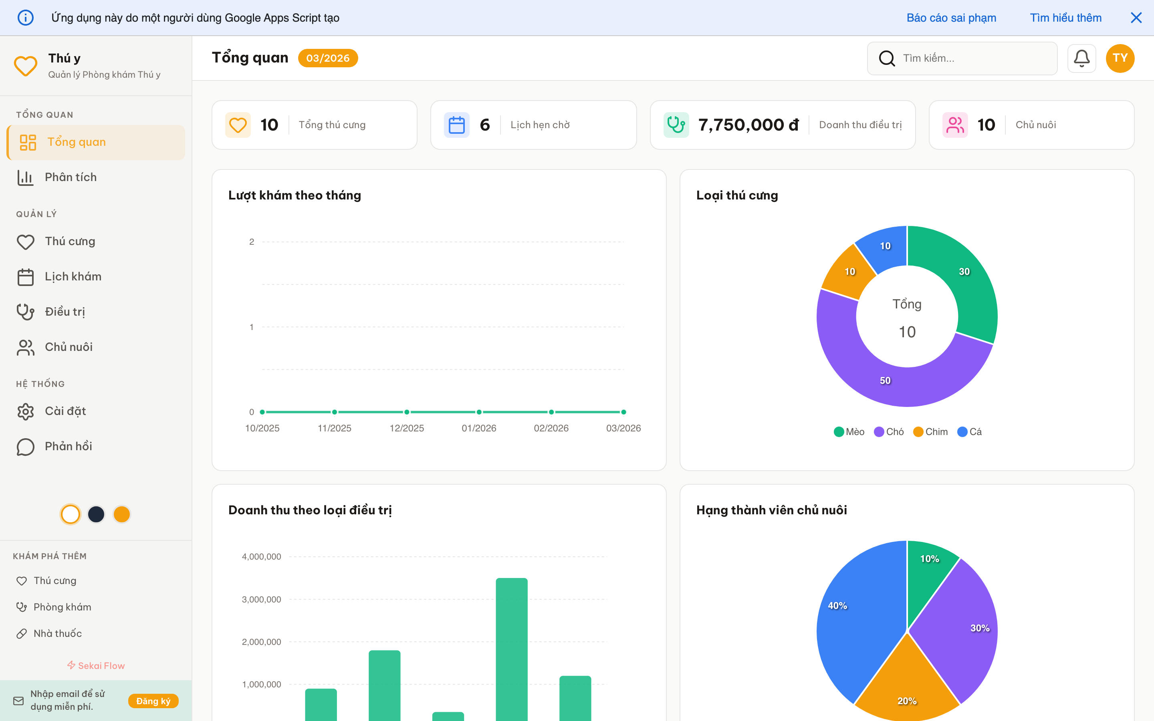
Task: Open Phân tích in sidebar
Action: [x=71, y=177]
